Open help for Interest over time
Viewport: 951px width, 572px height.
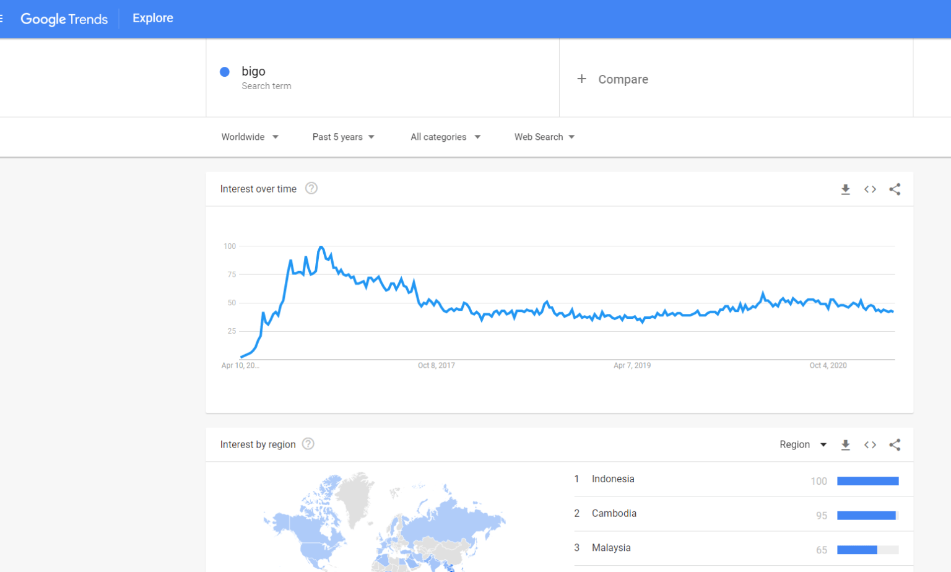tap(311, 188)
